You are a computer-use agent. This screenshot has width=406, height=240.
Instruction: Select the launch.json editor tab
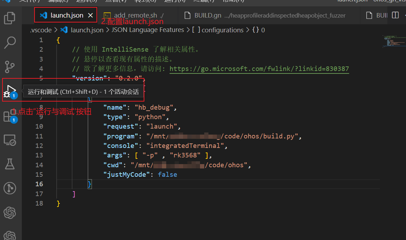(x=67, y=15)
